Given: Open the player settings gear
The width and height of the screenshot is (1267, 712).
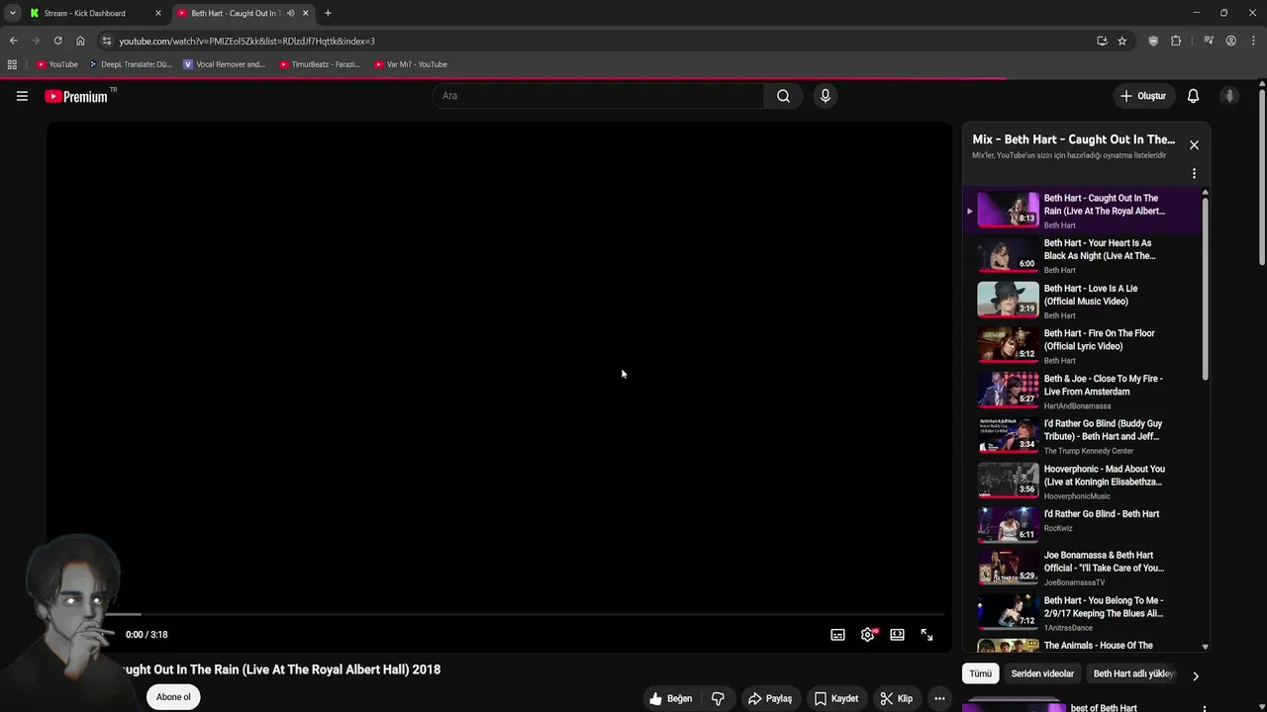Looking at the screenshot, I should coord(868,635).
